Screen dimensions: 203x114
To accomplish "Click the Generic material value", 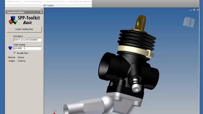I will point(21,57).
